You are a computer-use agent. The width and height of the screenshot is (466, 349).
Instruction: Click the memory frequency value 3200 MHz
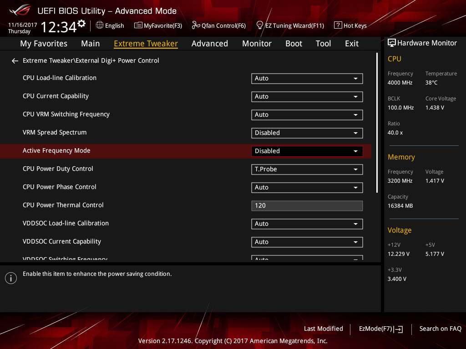pyautogui.click(x=400, y=181)
